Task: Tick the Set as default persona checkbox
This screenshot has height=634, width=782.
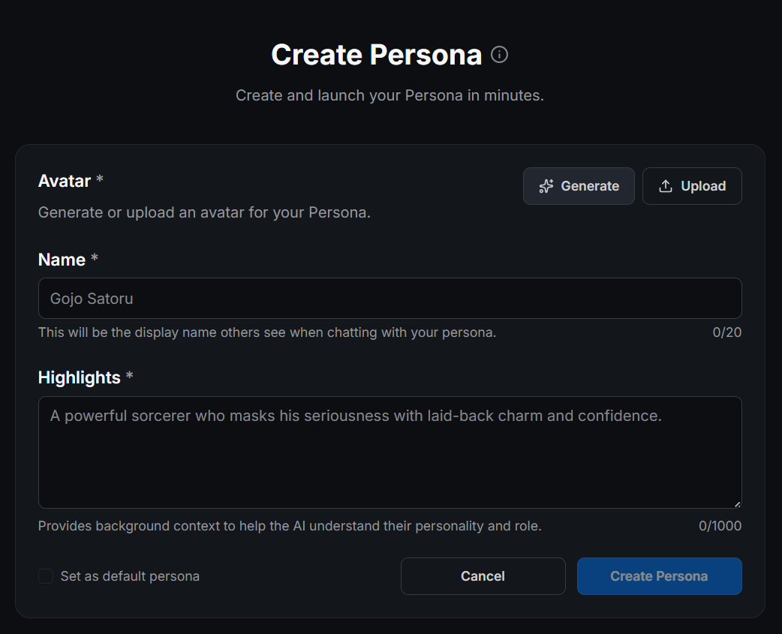Action: click(x=46, y=576)
